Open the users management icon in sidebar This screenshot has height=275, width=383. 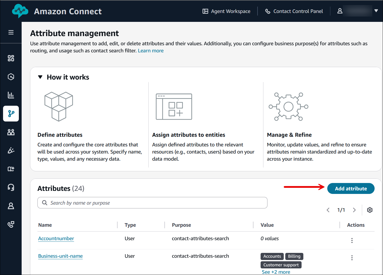[x=11, y=132]
